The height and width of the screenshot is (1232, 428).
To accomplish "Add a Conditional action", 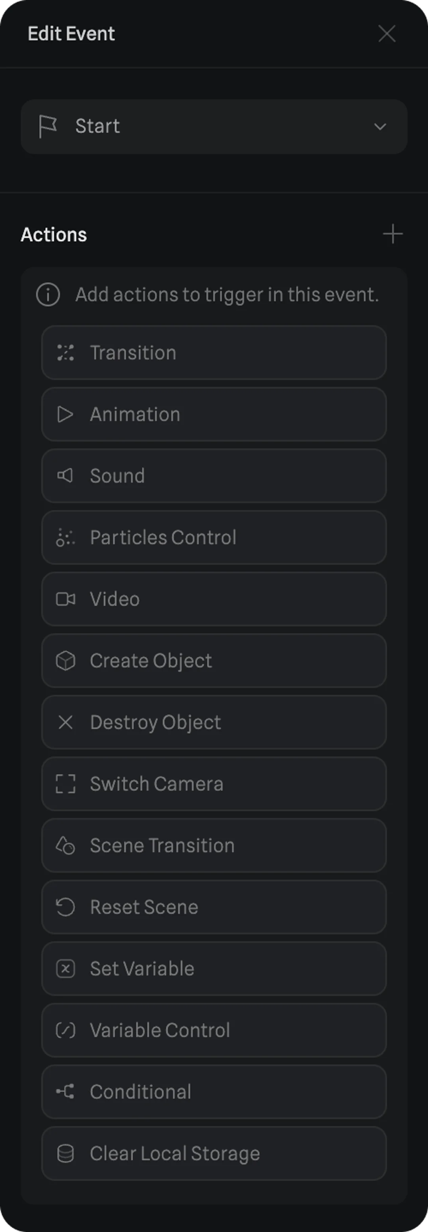I will (214, 1092).
